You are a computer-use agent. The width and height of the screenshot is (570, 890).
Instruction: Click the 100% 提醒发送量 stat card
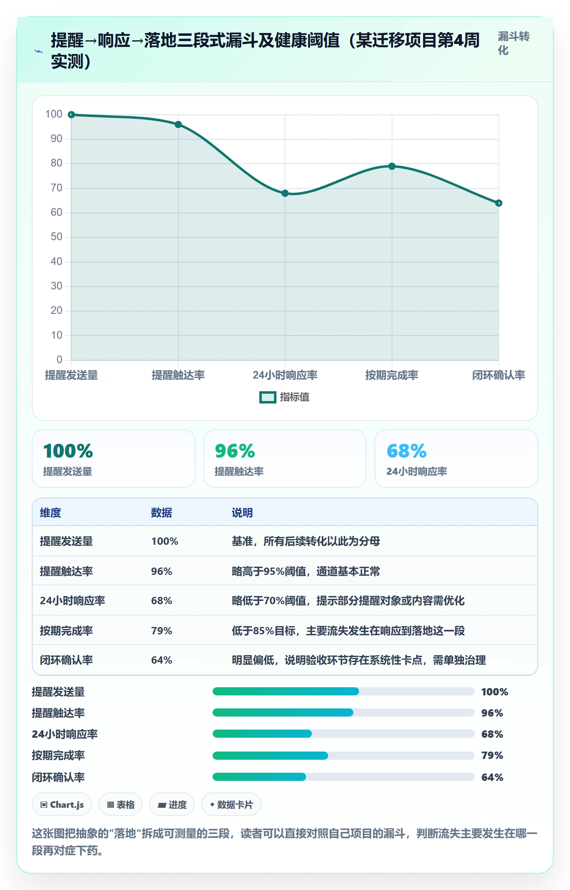[114, 458]
